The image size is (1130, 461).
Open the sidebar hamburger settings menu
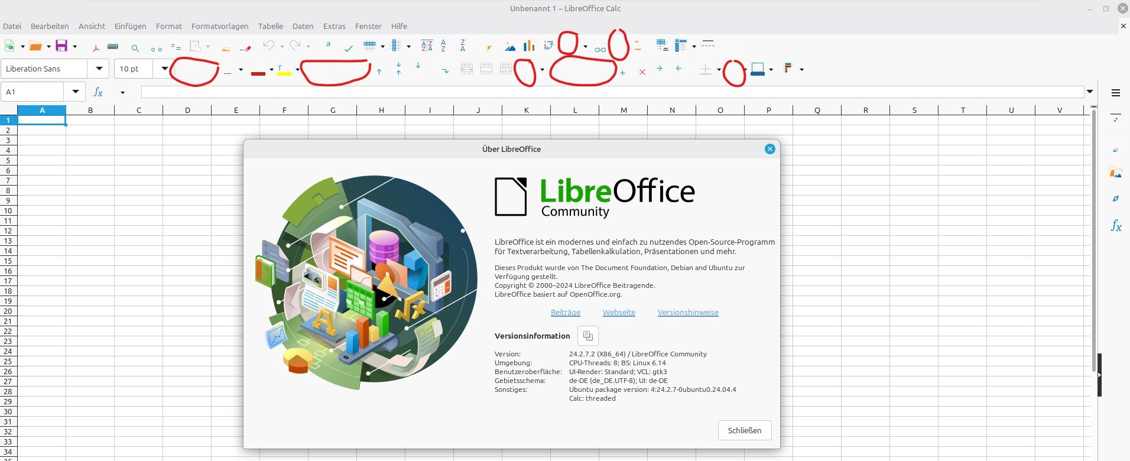click(1116, 93)
